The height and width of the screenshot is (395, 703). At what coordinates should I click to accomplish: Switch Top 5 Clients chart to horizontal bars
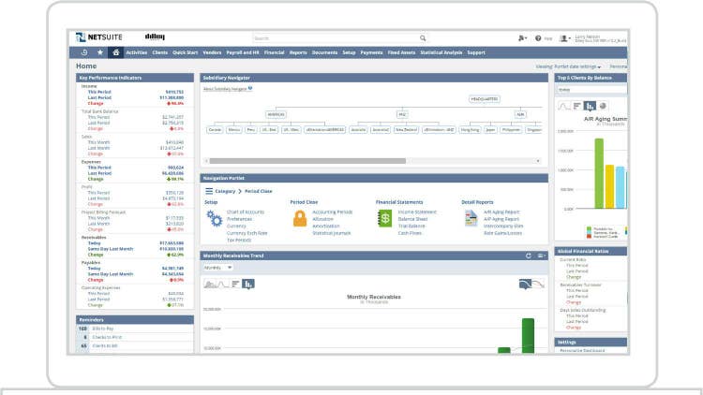577,106
